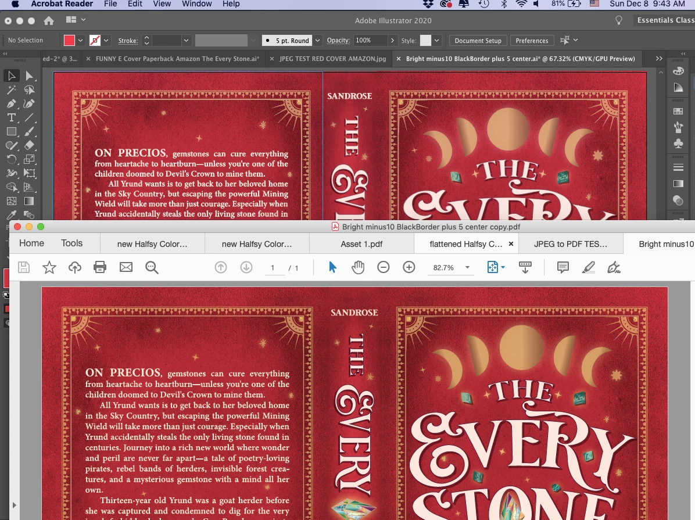Click the Acrobat find text magnifier
The height and width of the screenshot is (520, 695).
tap(152, 267)
